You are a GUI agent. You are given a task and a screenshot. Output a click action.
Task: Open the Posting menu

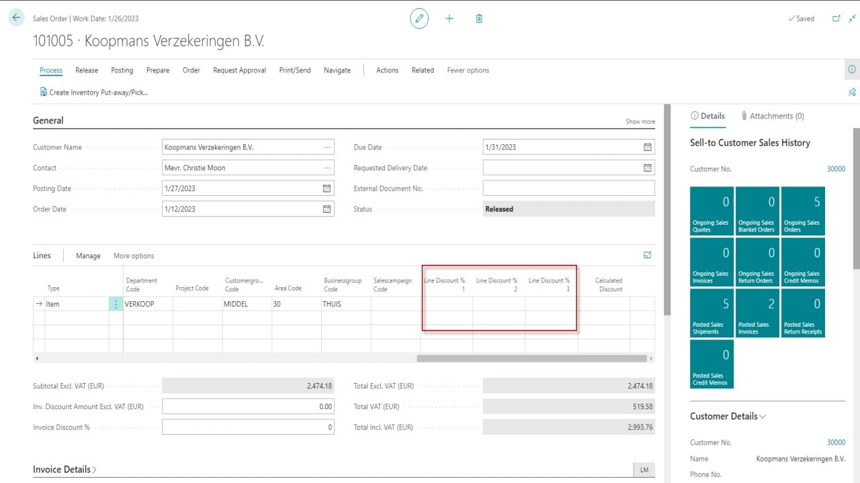[x=122, y=70]
